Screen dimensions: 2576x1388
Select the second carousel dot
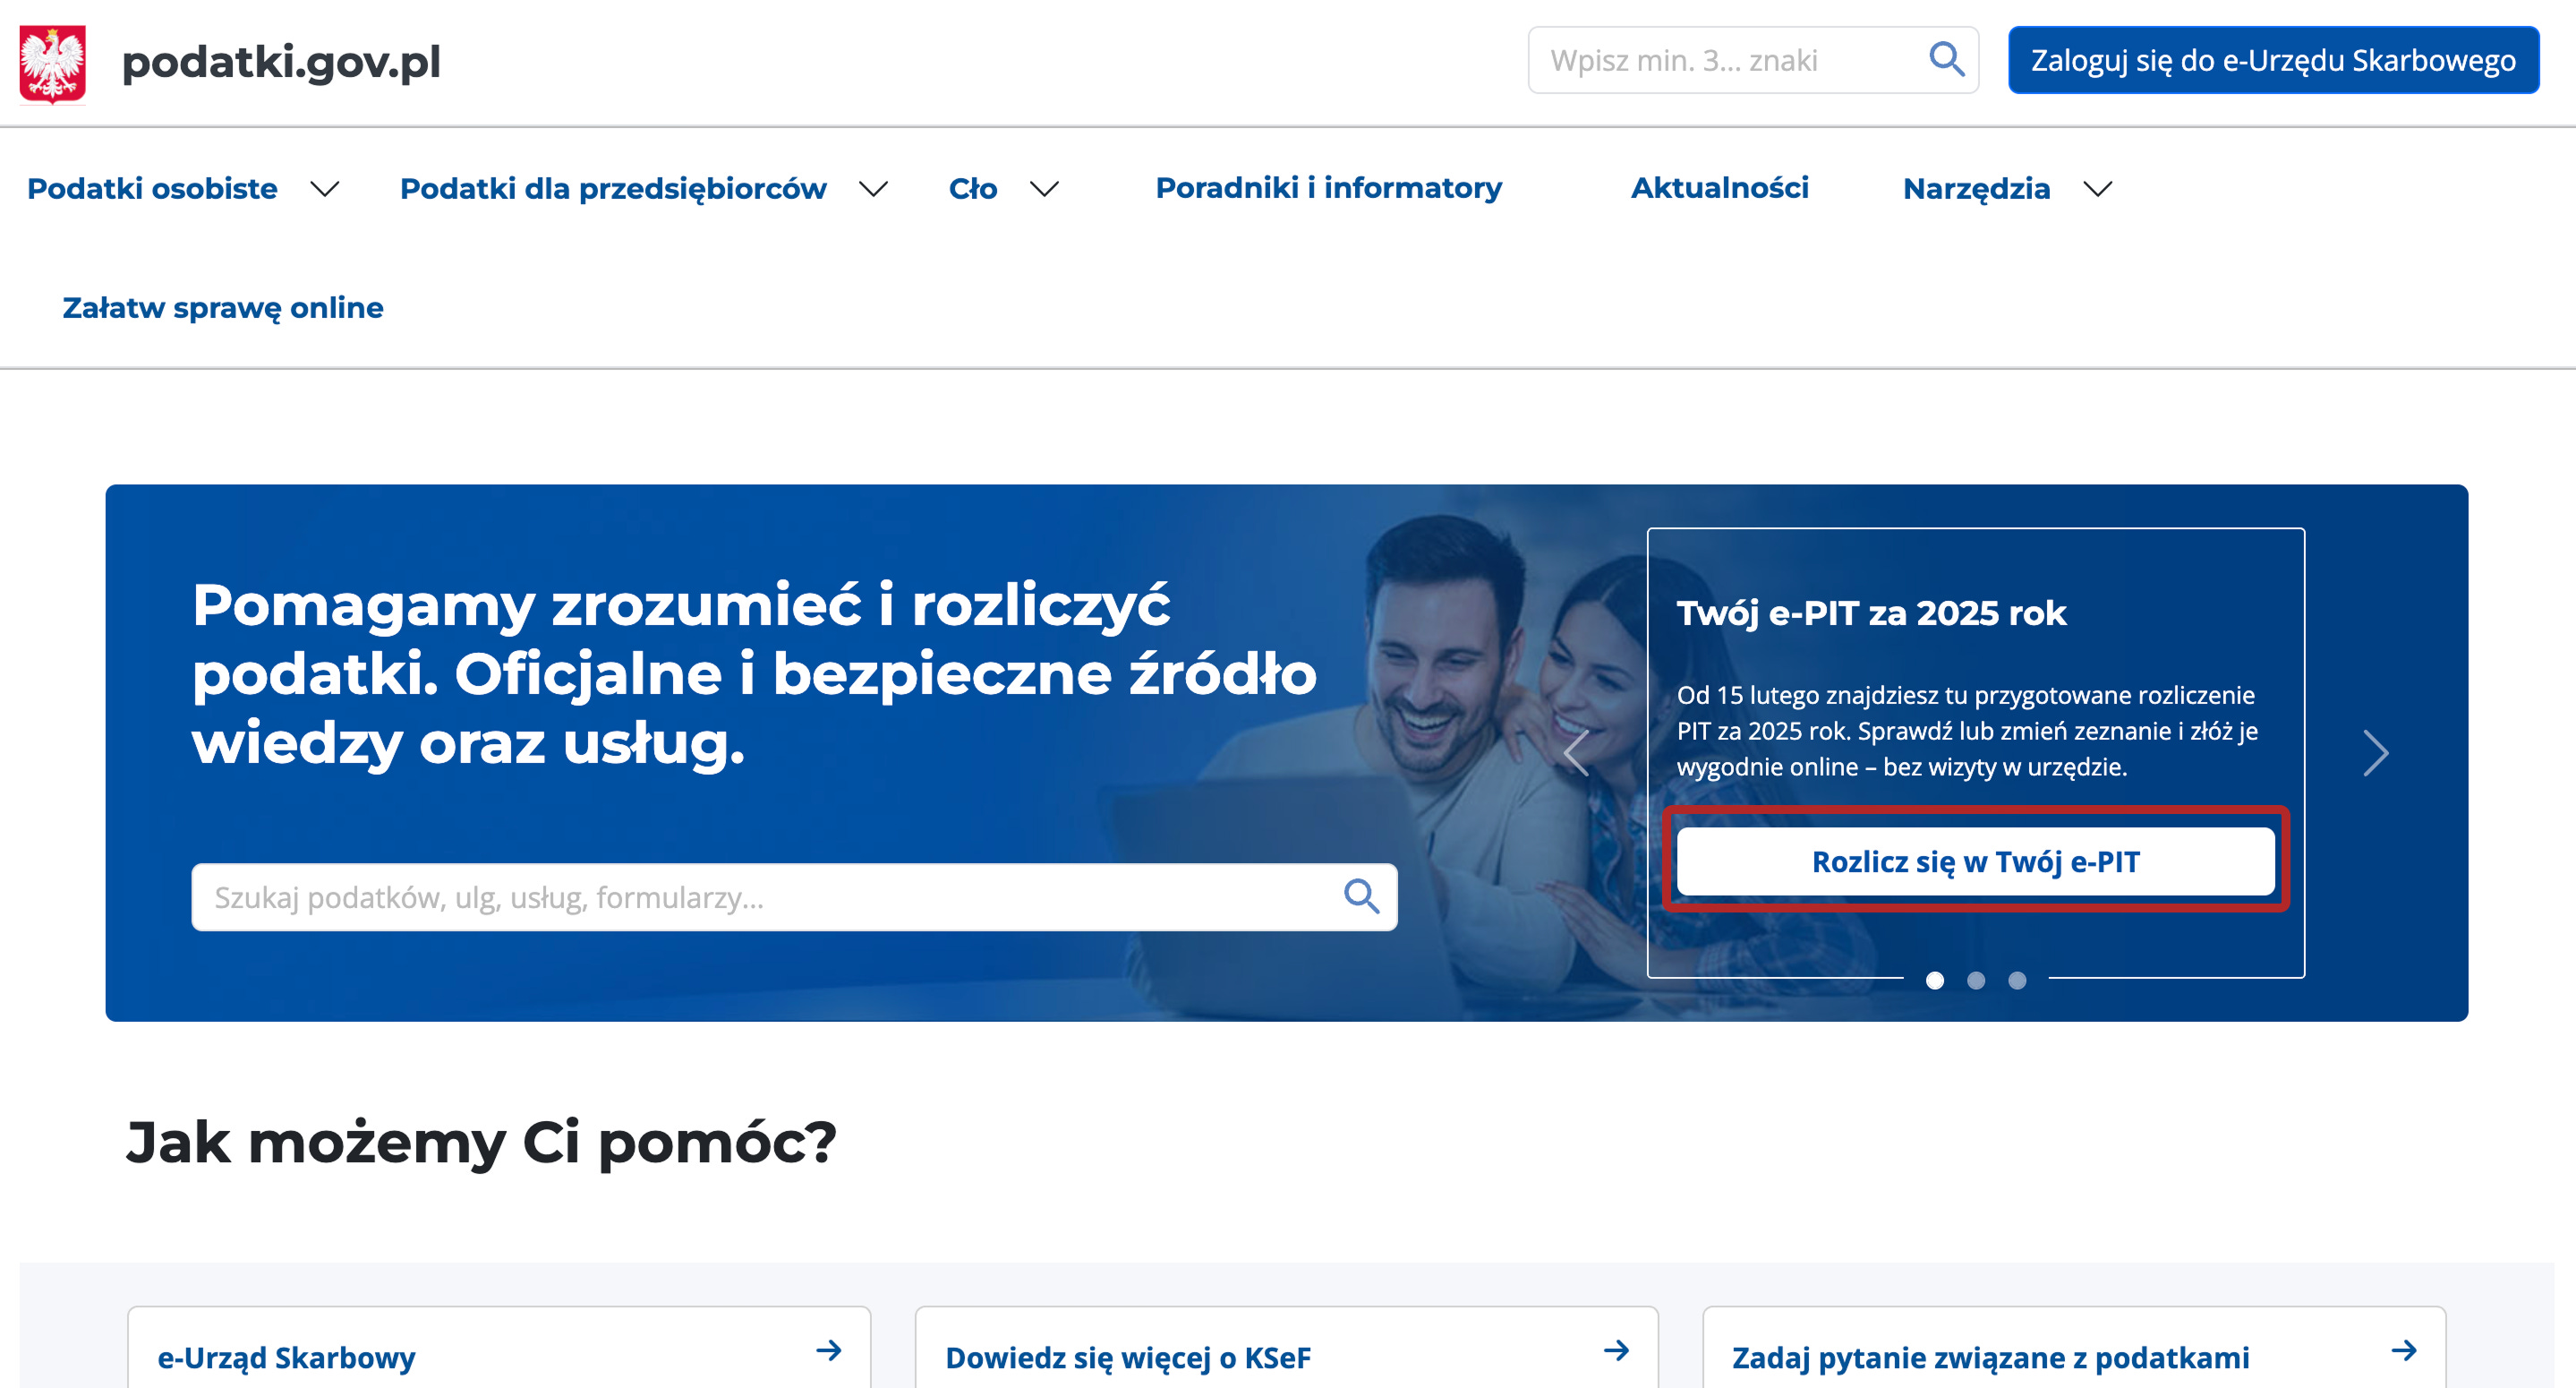[x=1976, y=981]
